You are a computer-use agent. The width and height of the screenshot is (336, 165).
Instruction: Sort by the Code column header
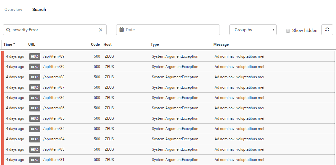(95, 44)
